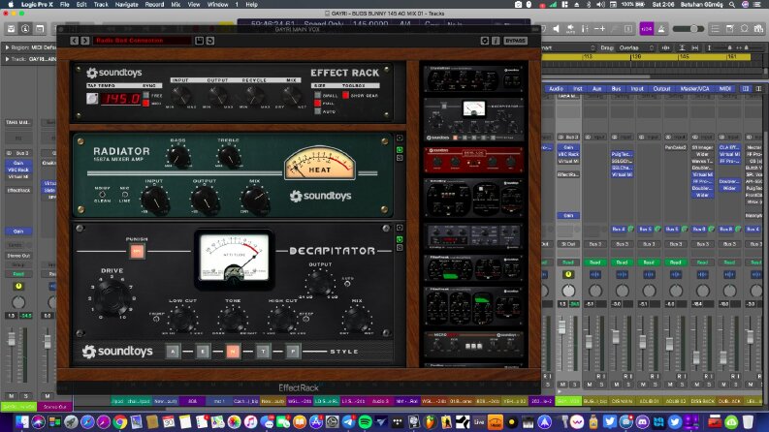Screen dimensions: 769x432
Task: Filter mixer by Master/VCA
Action: point(694,89)
